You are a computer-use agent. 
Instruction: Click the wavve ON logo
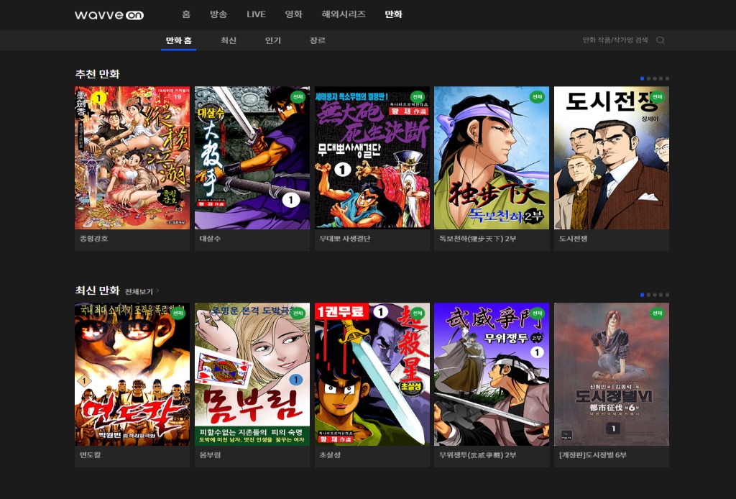109,14
